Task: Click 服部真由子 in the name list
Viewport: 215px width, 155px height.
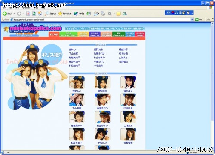Action: pyautogui.click(x=74, y=62)
